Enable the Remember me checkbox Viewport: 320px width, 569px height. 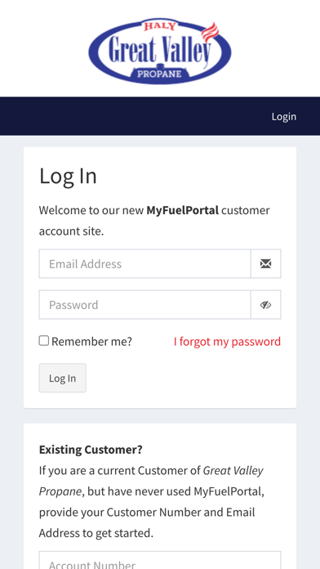pos(44,341)
